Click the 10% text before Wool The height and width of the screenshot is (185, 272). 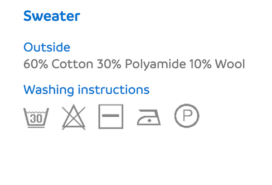[200, 64]
